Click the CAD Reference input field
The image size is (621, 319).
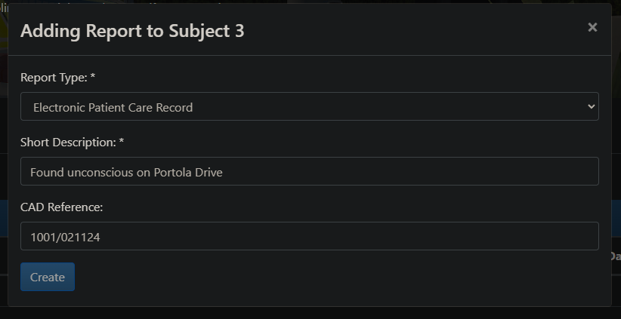tap(309, 236)
